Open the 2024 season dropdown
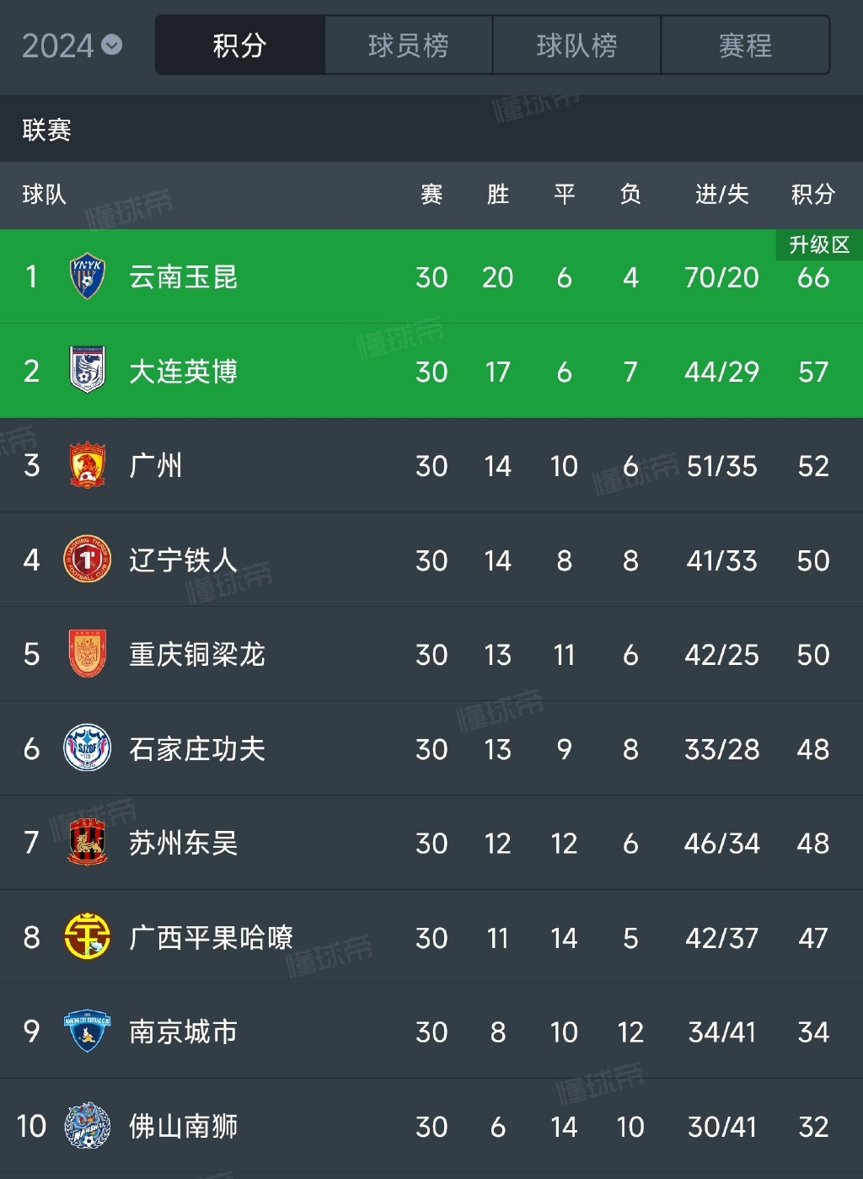 (72, 46)
